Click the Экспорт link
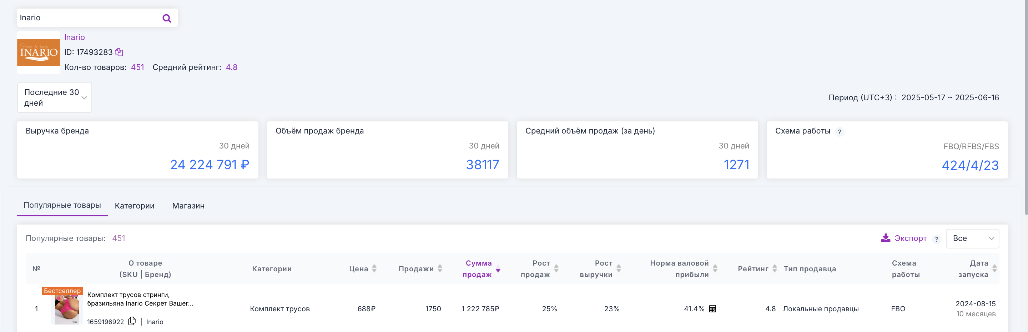This screenshot has width=1028, height=332. click(911, 238)
